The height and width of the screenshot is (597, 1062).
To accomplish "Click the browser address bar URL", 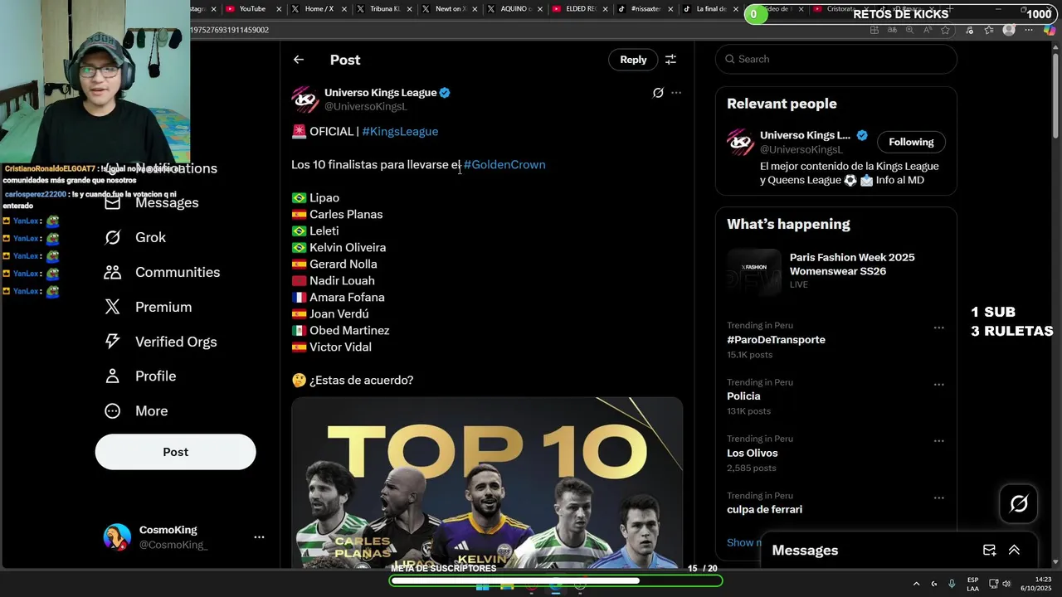I will 229,30.
